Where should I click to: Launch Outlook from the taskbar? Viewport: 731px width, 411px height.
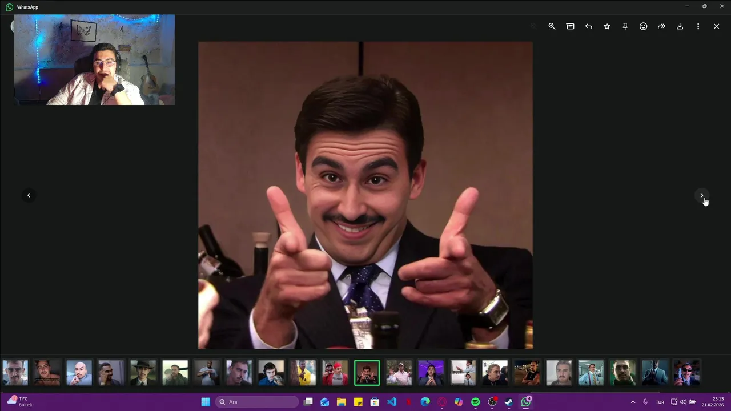pyautogui.click(x=325, y=402)
